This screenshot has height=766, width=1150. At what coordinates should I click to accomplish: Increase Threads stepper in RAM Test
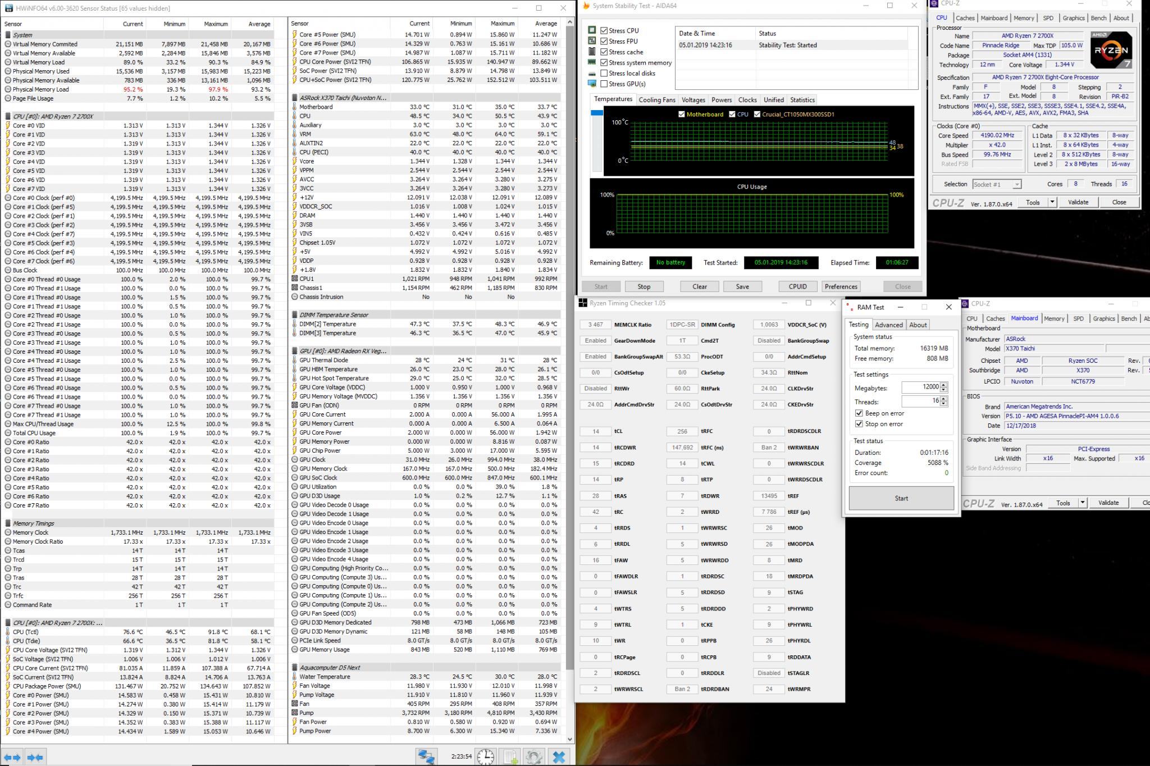(944, 398)
